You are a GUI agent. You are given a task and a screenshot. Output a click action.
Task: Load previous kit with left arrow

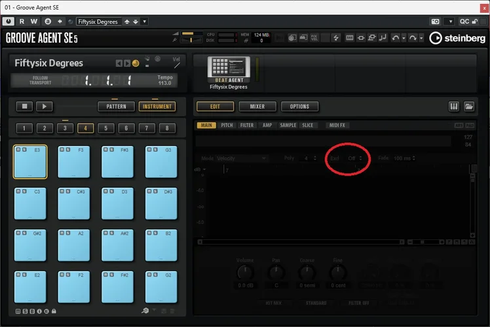pos(119,63)
